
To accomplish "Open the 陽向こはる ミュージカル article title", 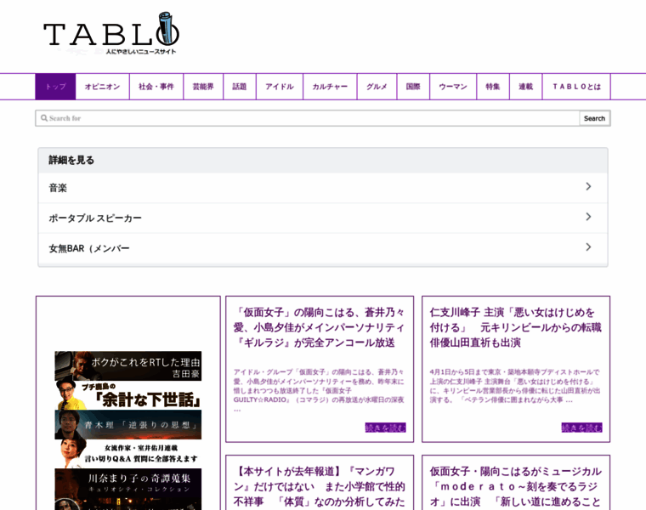I will point(515,487).
